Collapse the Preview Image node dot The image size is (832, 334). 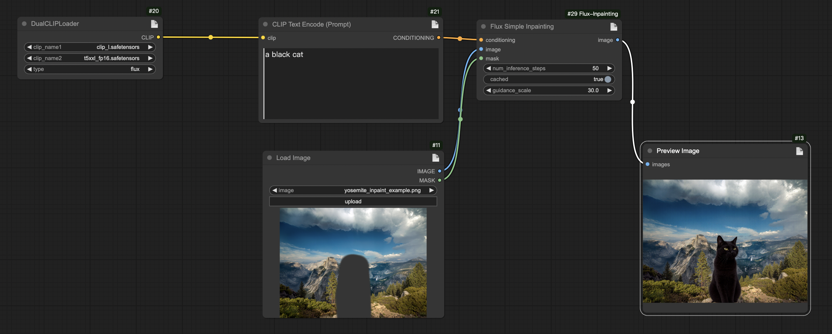pos(650,151)
